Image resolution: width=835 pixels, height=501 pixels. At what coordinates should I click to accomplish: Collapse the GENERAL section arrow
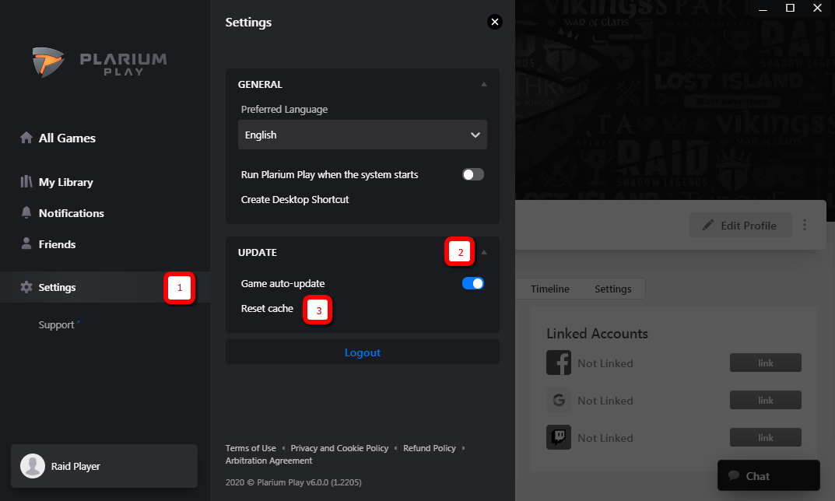tap(484, 84)
